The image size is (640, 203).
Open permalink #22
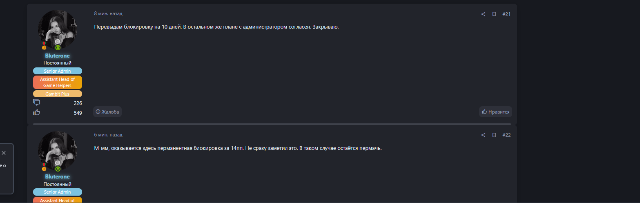point(506,135)
